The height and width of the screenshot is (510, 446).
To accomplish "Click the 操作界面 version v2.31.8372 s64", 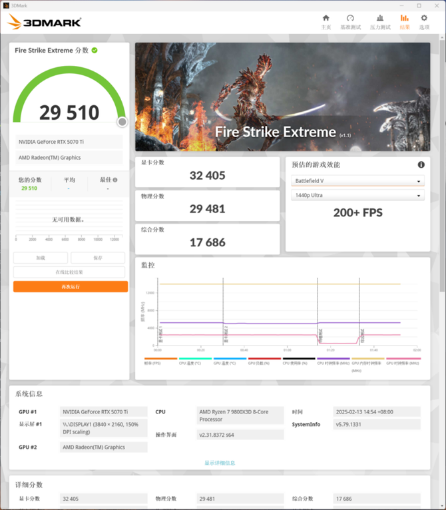I will [x=240, y=435].
